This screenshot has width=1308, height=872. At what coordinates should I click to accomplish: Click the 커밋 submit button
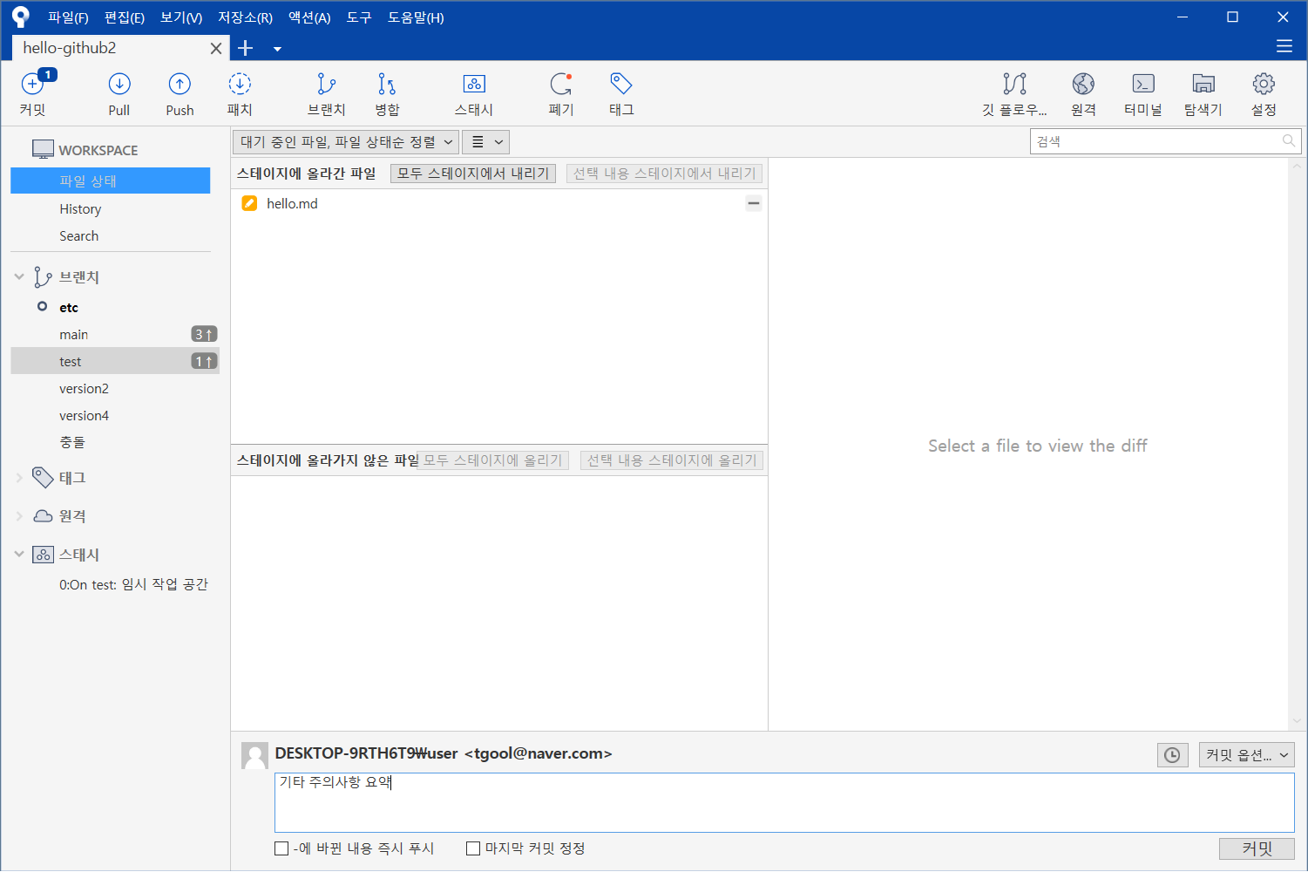pyautogui.click(x=1257, y=848)
